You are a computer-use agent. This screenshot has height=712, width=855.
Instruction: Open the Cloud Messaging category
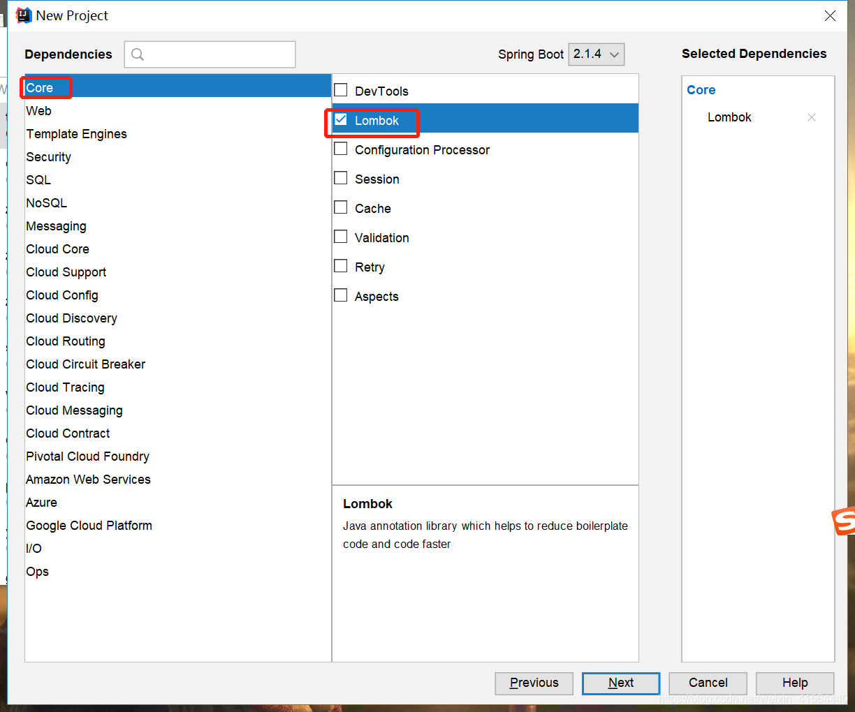click(178, 410)
